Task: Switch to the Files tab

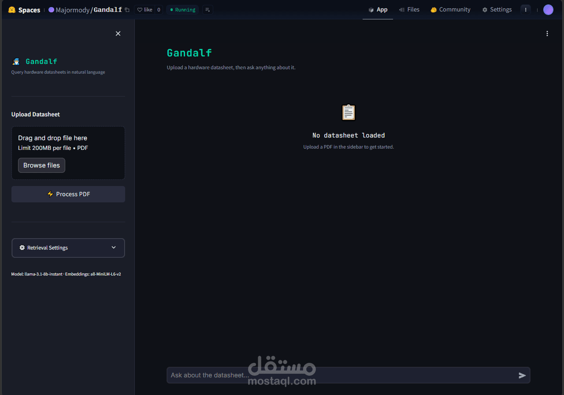Action: click(409, 10)
